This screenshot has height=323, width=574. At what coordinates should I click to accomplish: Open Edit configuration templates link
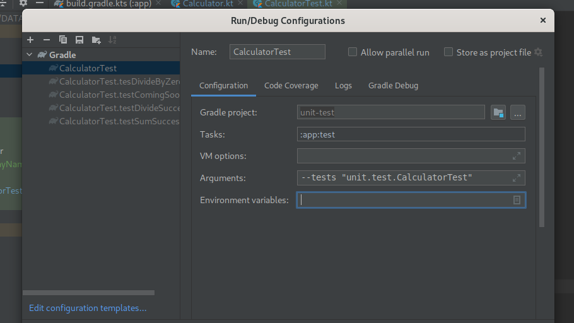88,308
